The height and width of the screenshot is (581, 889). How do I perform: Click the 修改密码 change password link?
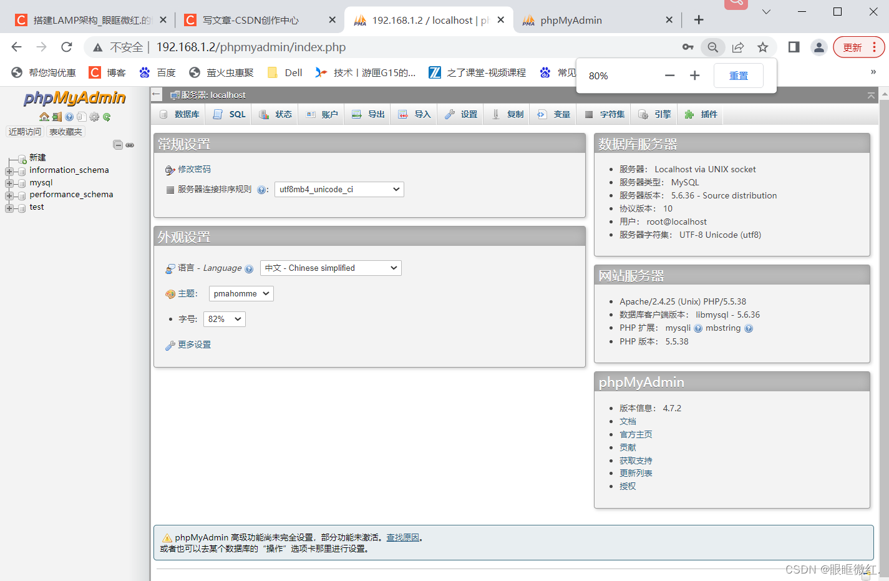[x=194, y=169]
